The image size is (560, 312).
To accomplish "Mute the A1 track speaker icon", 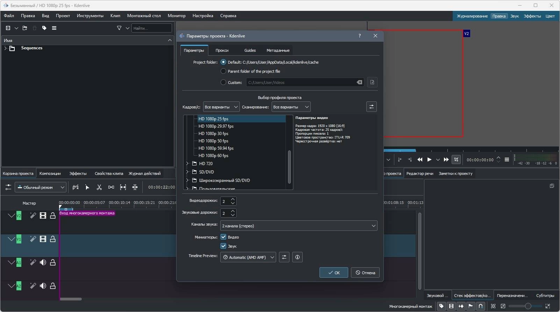I will click(x=43, y=262).
